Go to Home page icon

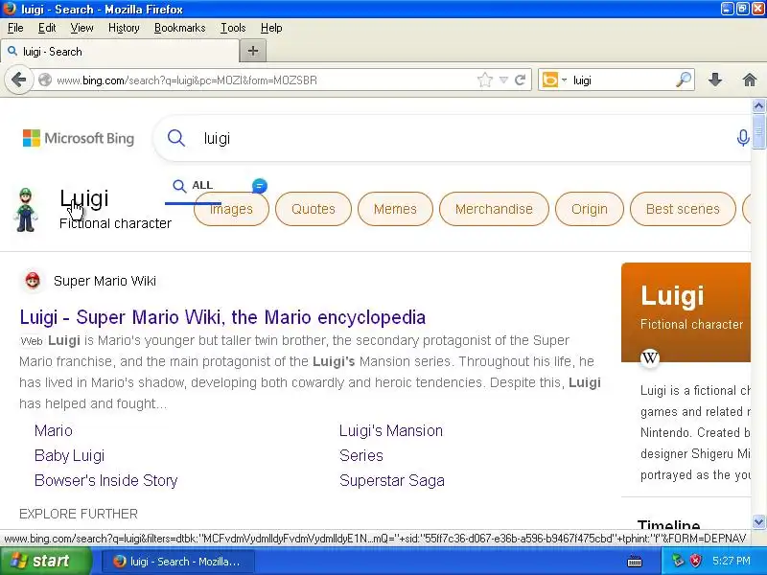click(x=750, y=80)
